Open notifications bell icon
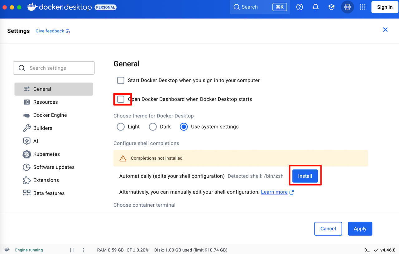The image size is (399, 254). 315,7
